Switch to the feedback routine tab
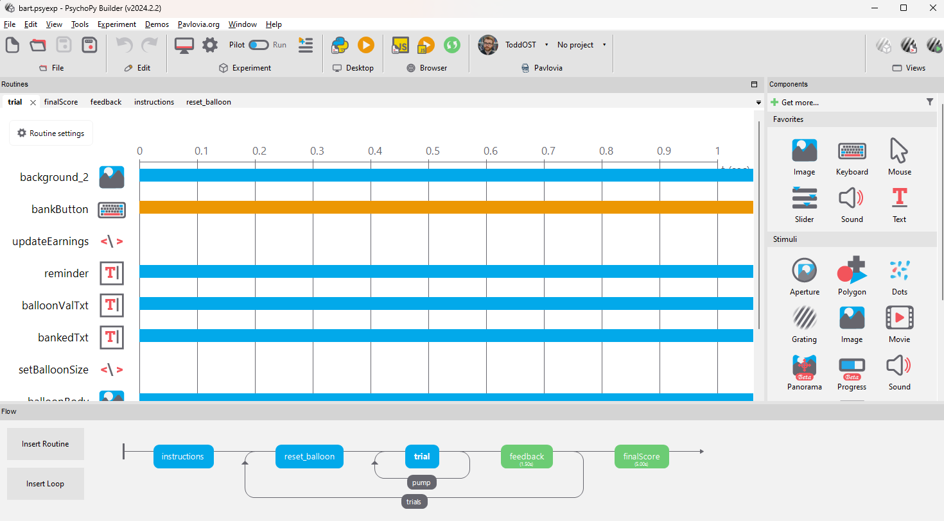944x521 pixels. (x=105, y=102)
